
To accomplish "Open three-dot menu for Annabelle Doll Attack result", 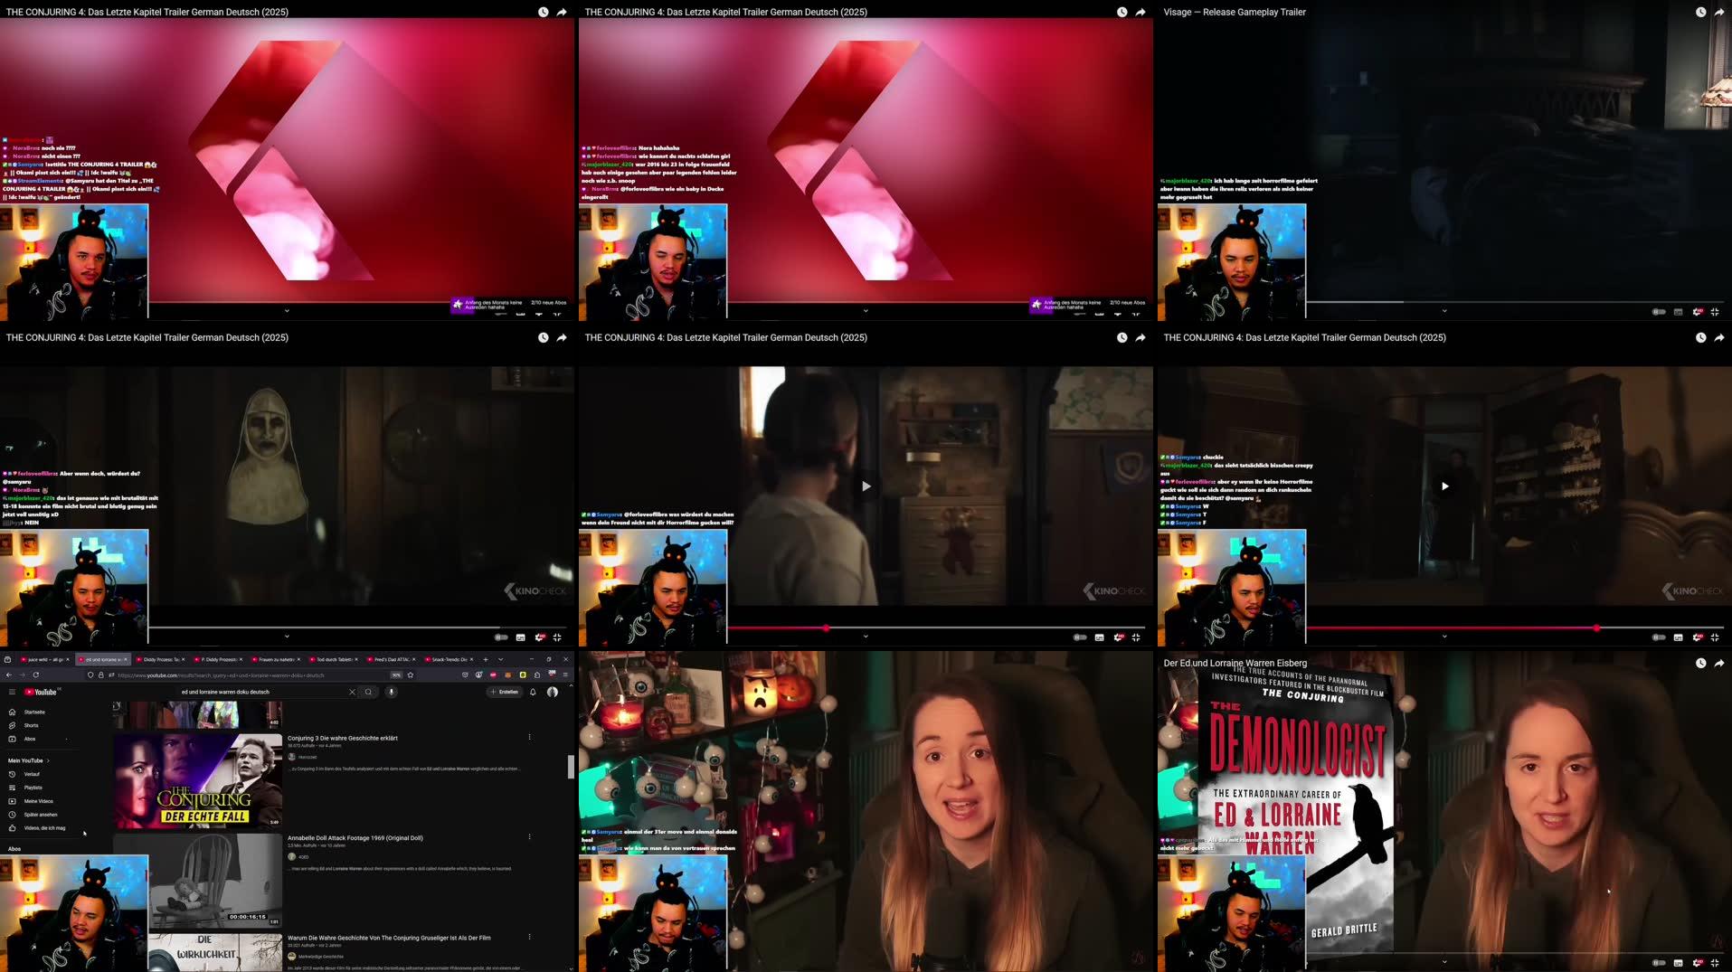I will (x=529, y=836).
